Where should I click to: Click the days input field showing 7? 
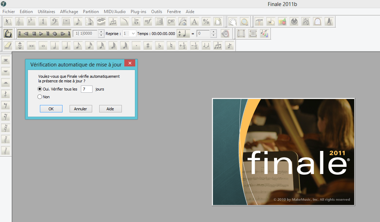86,89
